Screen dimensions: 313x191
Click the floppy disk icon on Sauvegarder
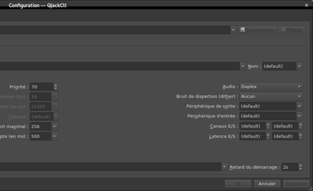pyautogui.click(x=243, y=30)
